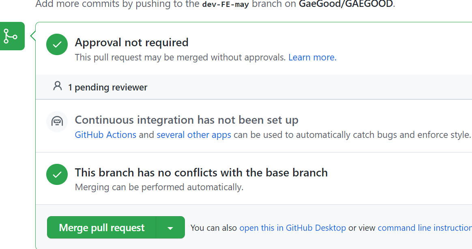Viewport: 472px width, 249px height.
Task: Open the merge method dropdown arrow
Action: click(x=170, y=228)
